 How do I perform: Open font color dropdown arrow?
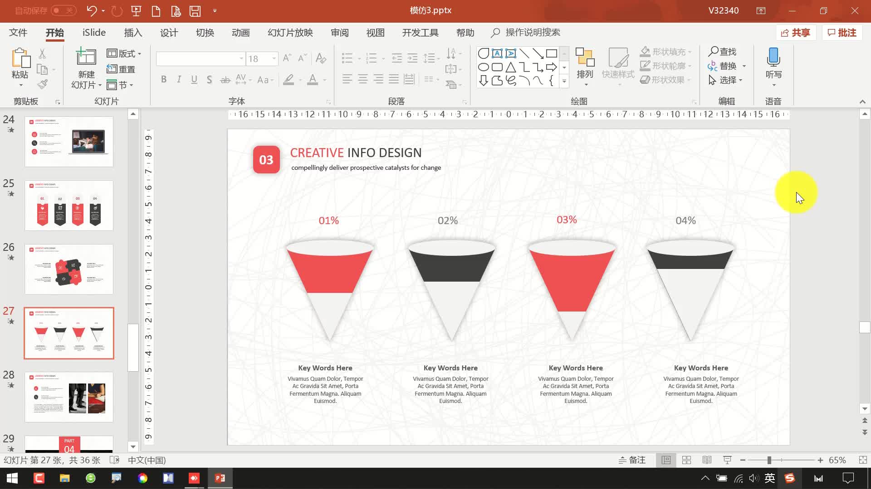(x=325, y=80)
